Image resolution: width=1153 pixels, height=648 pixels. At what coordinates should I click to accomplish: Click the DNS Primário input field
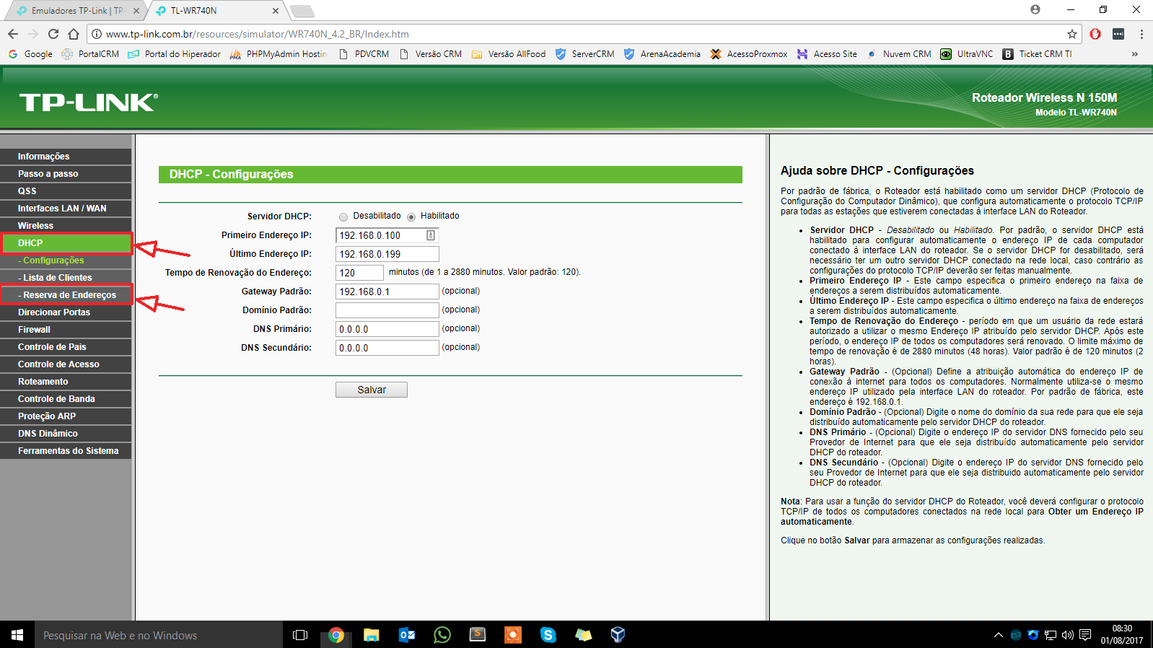click(387, 329)
